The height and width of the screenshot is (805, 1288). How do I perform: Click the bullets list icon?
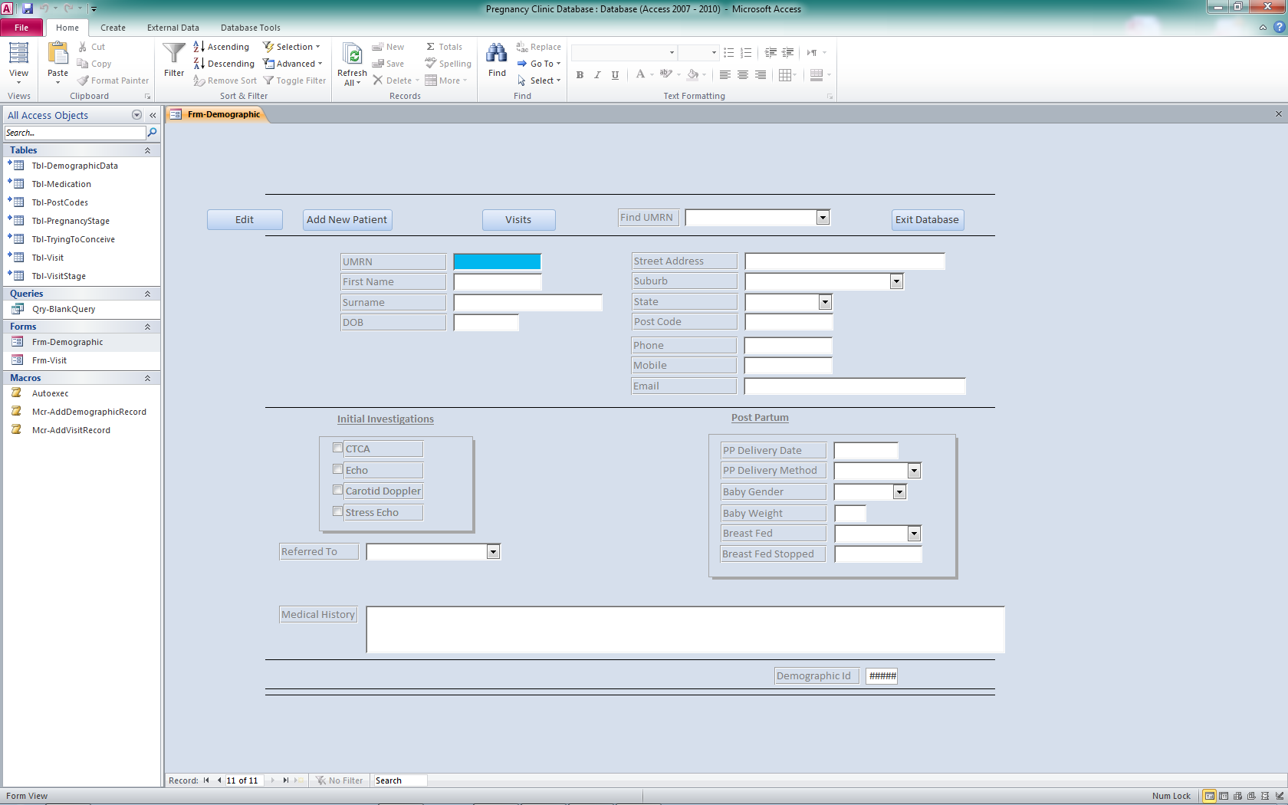pos(729,53)
